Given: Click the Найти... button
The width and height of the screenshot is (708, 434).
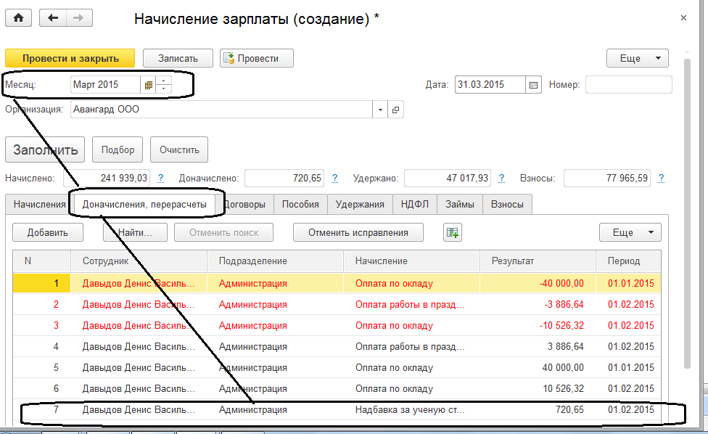Looking at the screenshot, I should pyautogui.click(x=135, y=232).
